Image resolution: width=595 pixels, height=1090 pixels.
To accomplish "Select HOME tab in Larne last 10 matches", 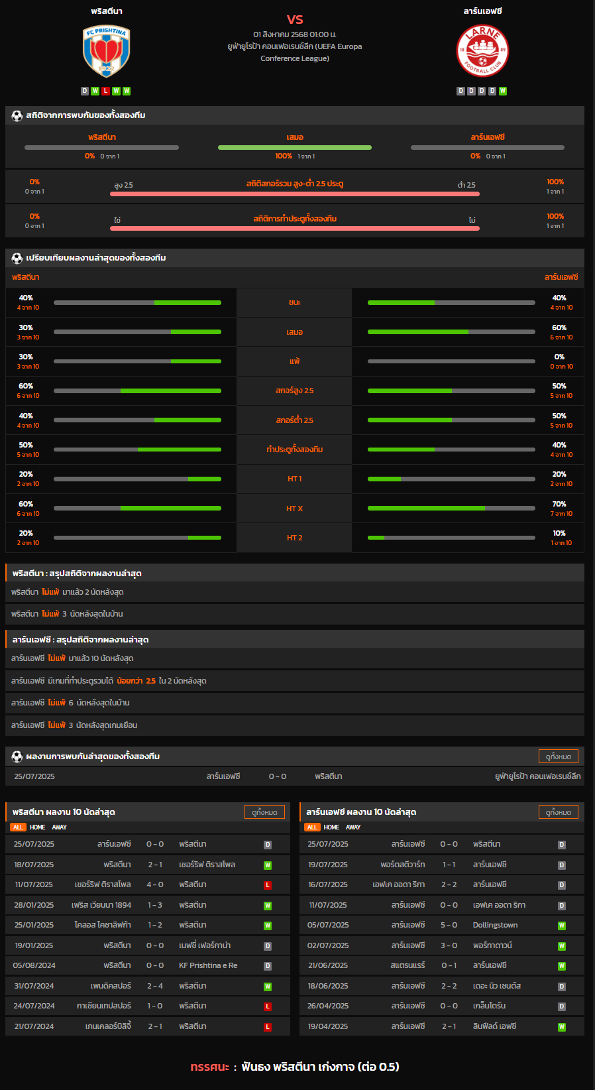I will (332, 827).
